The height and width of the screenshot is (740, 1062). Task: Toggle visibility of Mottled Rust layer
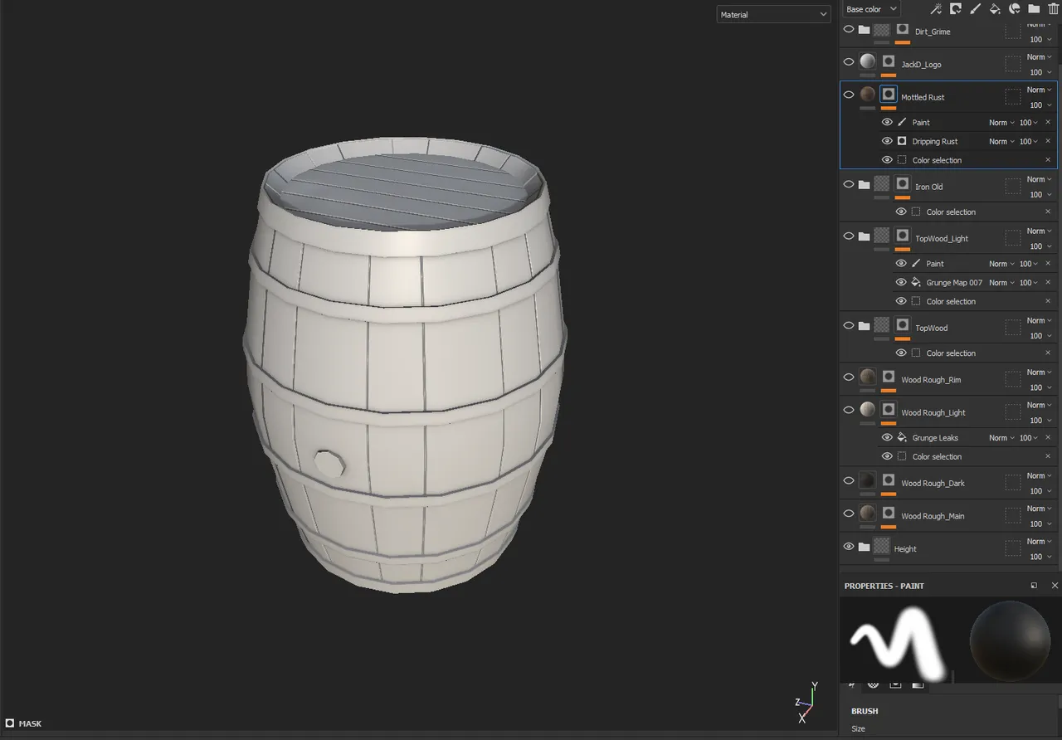pyautogui.click(x=849, y=95)
